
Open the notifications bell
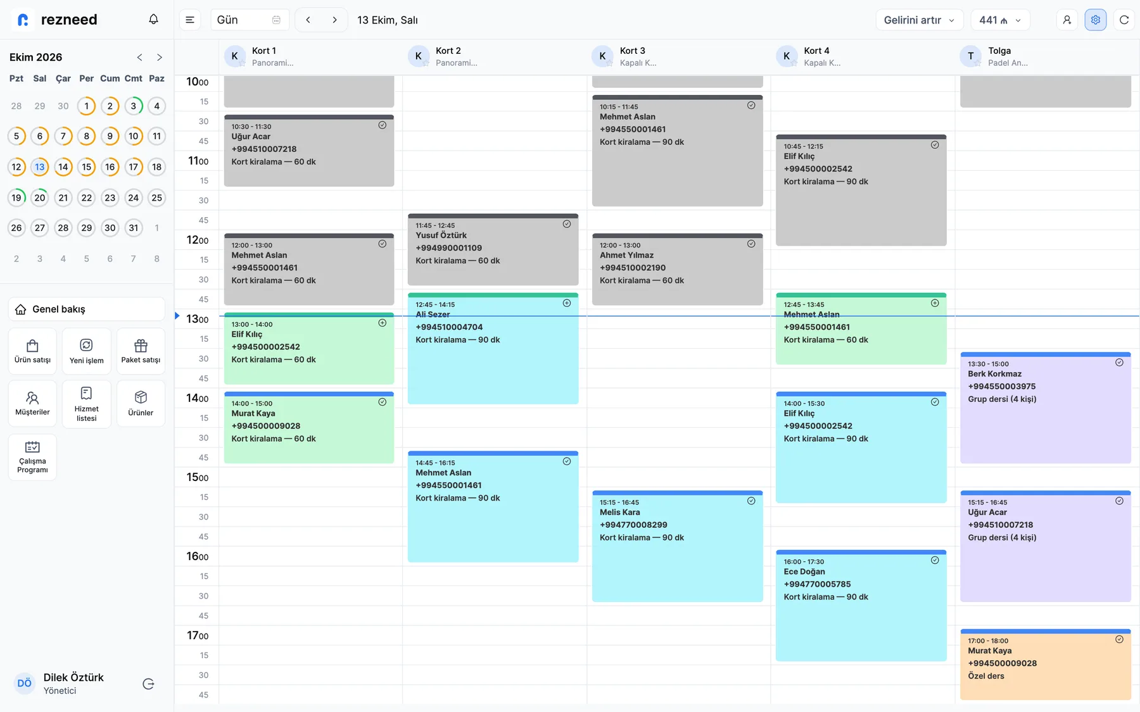[x=153, y=20]
